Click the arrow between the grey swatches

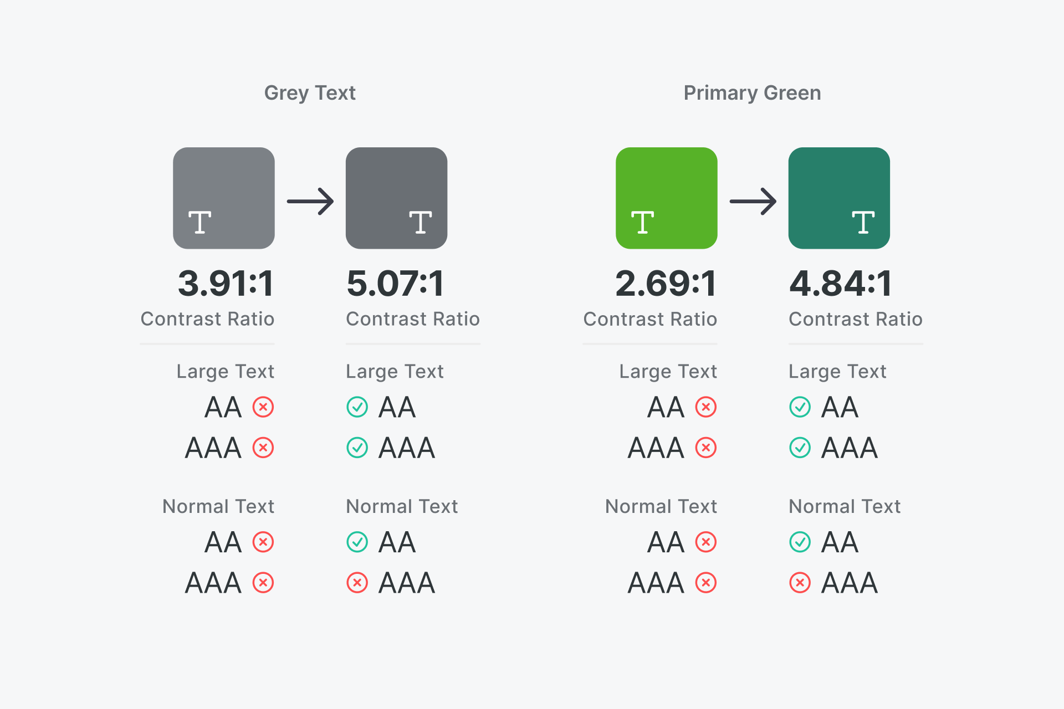pos(310,201)
